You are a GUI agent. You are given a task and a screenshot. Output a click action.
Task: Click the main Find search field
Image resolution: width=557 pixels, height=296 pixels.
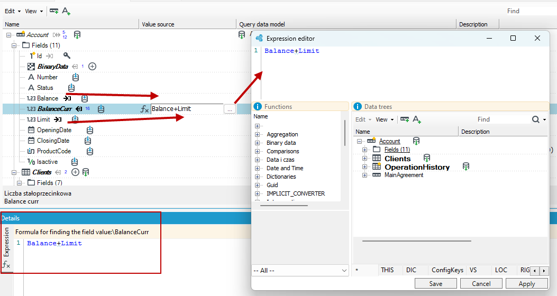pos(531,11)
